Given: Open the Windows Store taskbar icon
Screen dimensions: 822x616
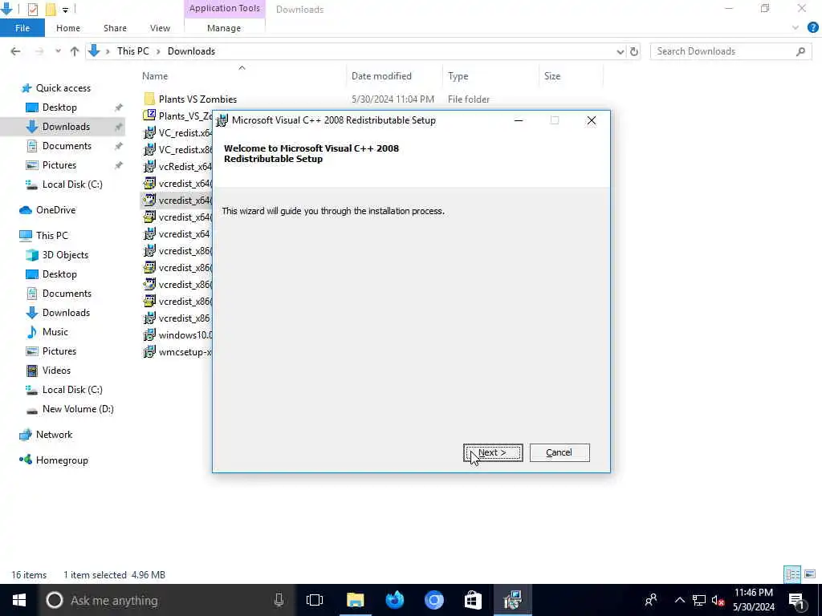Looking at the screenshot, I should pyautogui.click(x=473, y=600).
